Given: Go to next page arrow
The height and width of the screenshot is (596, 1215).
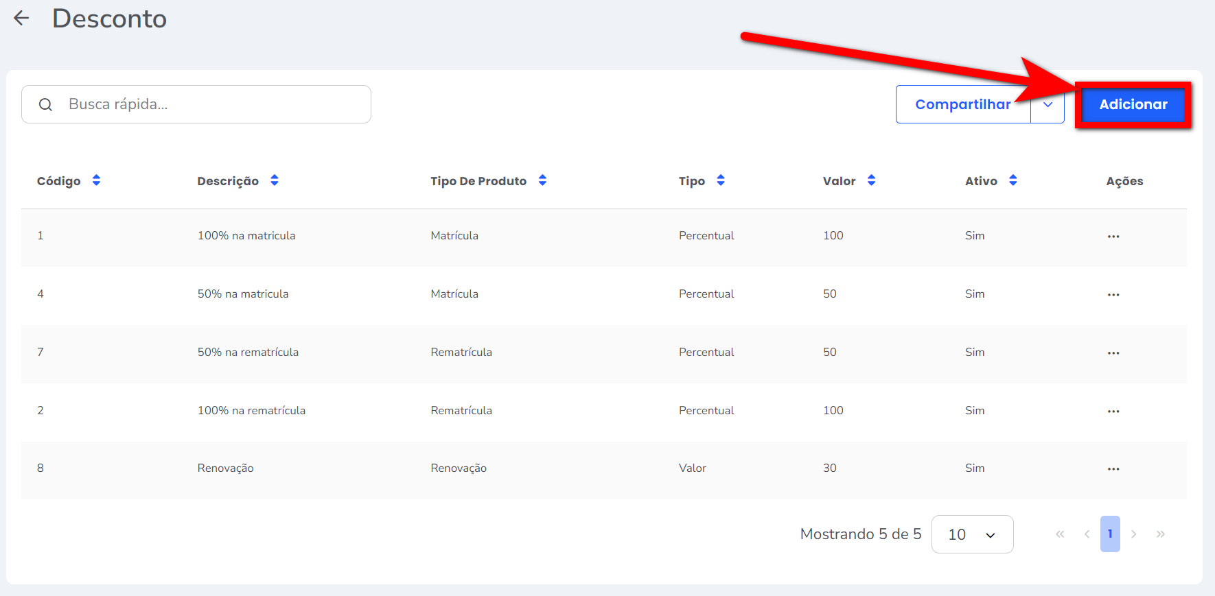Looking at the screenshot, I should pyautogui.click(x=1134, y=534).
